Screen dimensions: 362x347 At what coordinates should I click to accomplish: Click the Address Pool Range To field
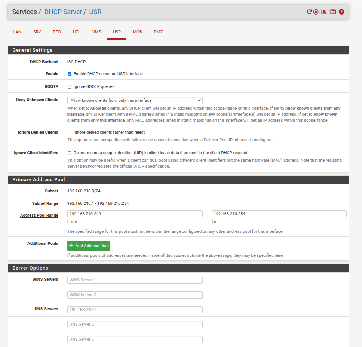(x=279, y=214)
